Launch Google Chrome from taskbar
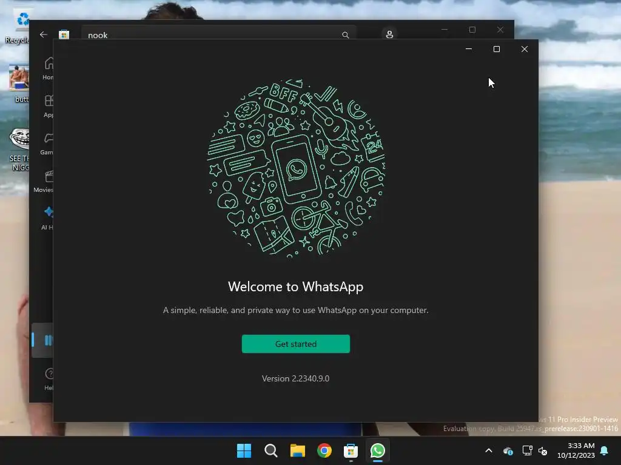The width and height of the screenshot is (621, 465). point(324,450)
